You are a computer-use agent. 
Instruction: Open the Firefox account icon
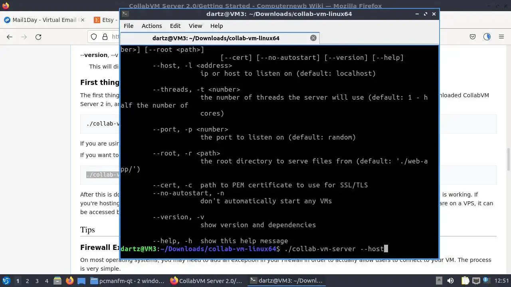click(487, 37)
